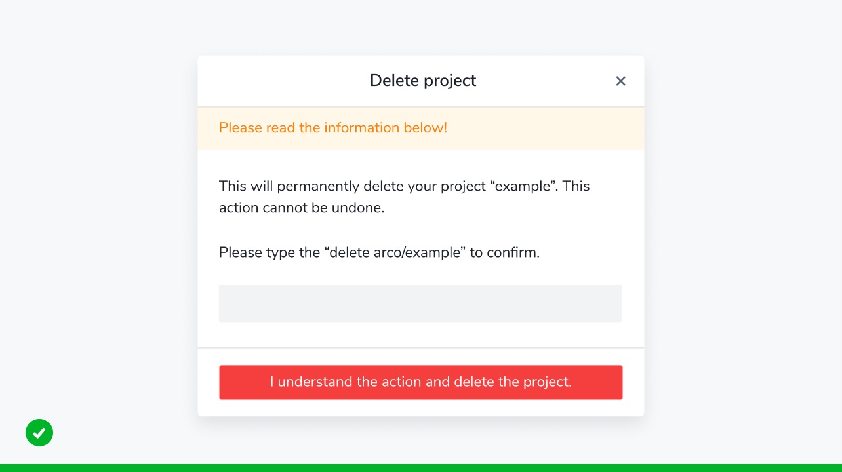Viewport: 842px width, 472px height.
Task: Click the quoted phrase "delete arco/example"
Action: pos(395,252)
